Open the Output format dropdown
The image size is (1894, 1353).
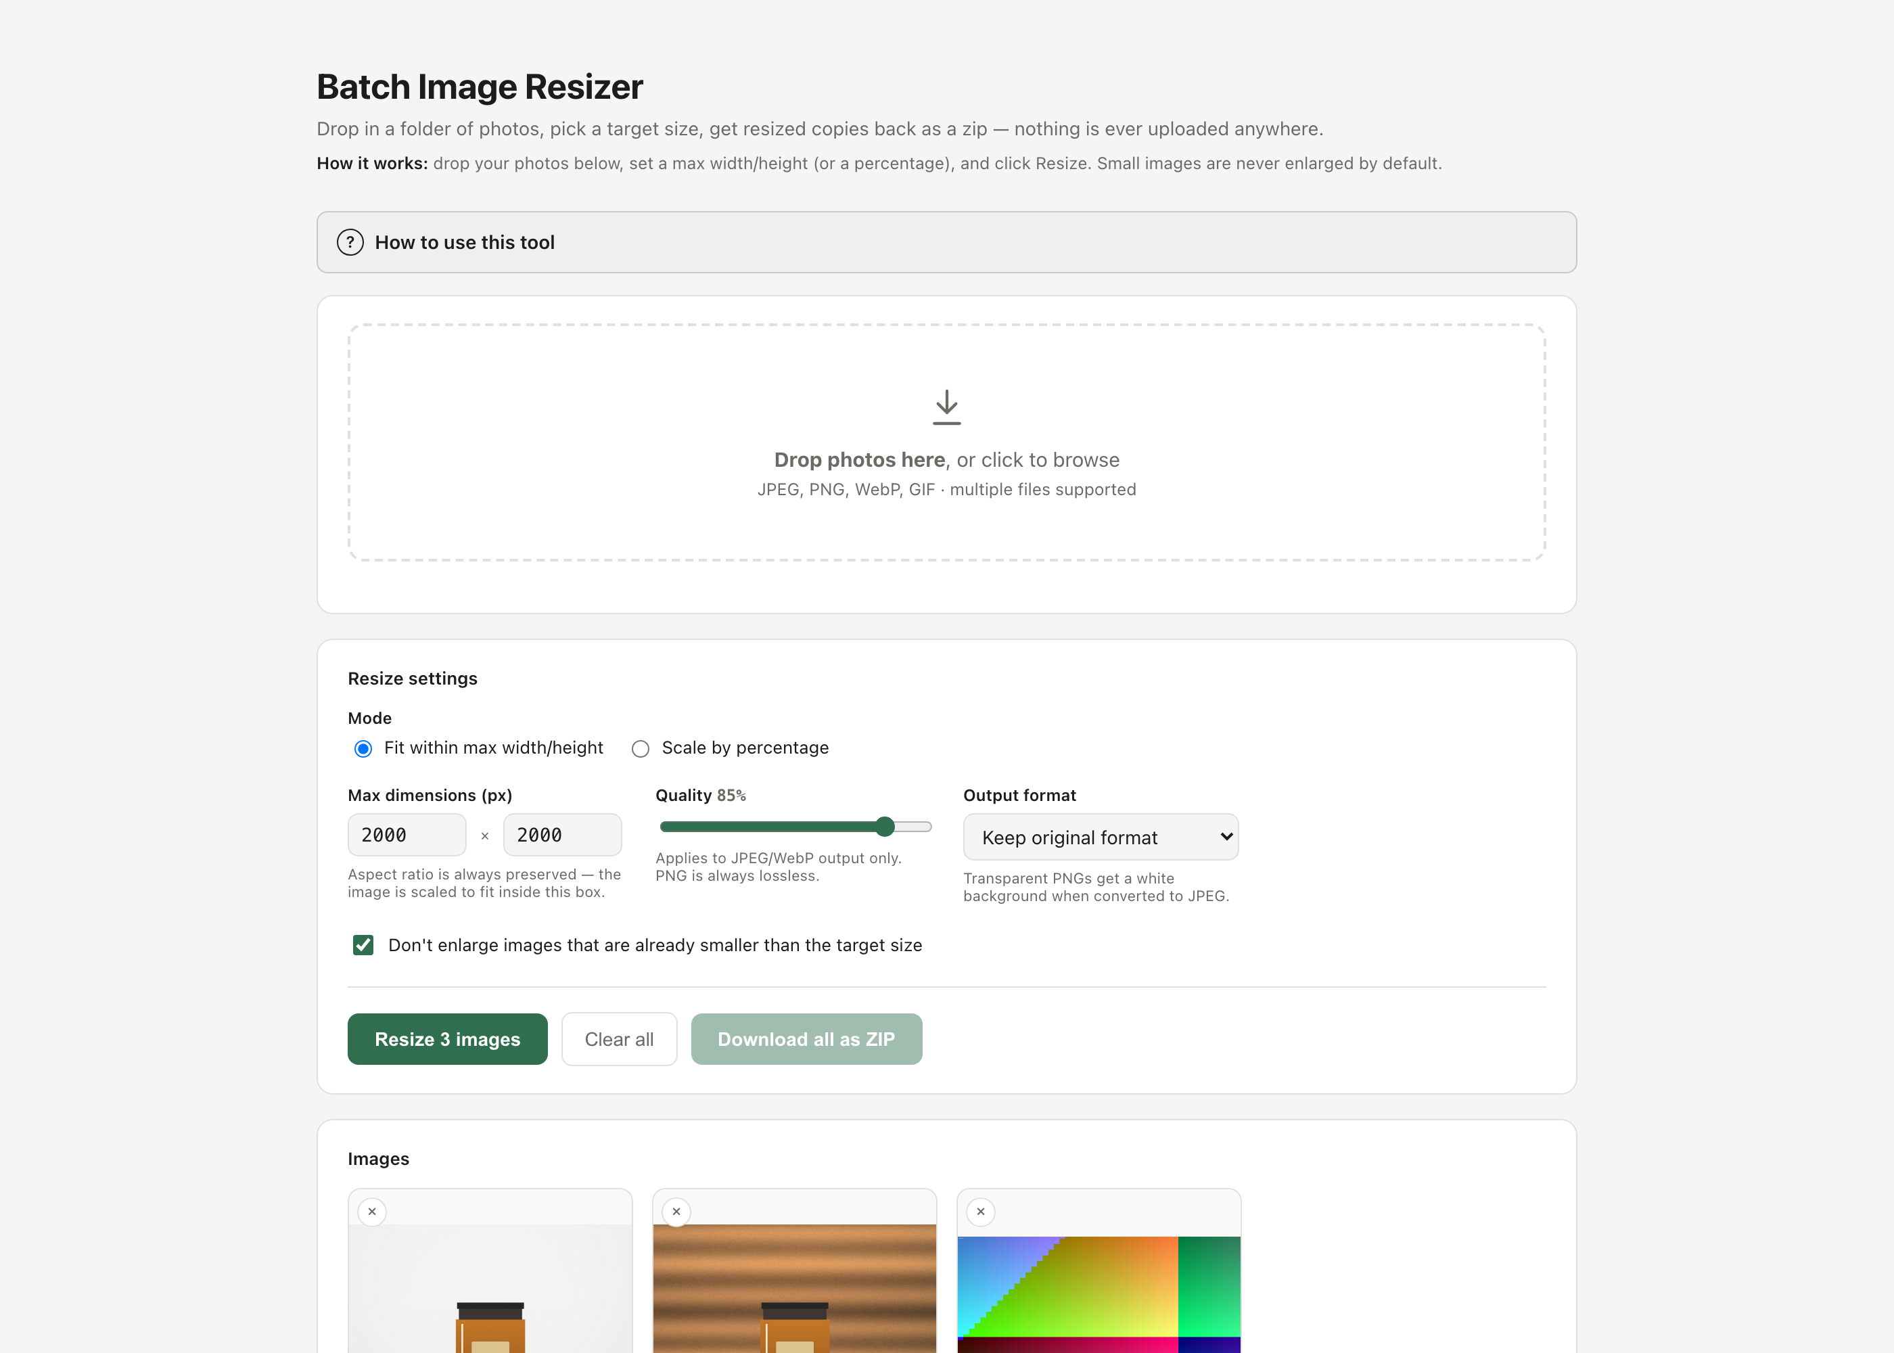coord(1101,838)
